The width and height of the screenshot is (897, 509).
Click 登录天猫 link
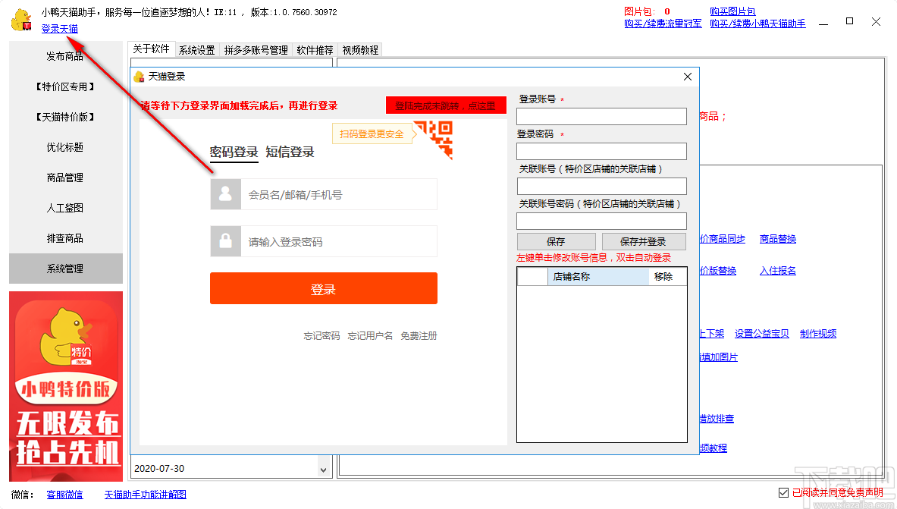tap(59, 29)
